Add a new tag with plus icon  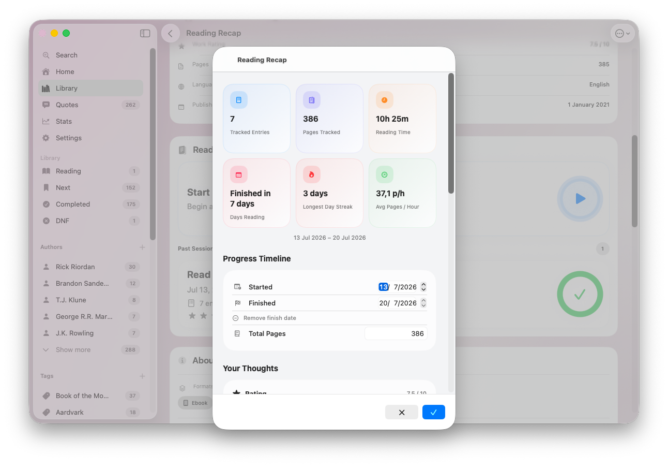pyautogui.click(x=142, y=376)
